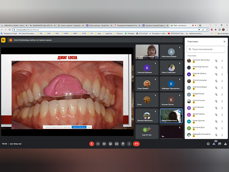
Task: Open more options in the call bar
Action: coord(129,144)
